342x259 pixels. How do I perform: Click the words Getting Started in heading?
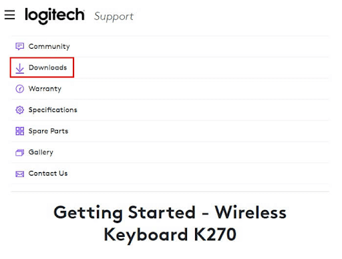pos(125,213)
